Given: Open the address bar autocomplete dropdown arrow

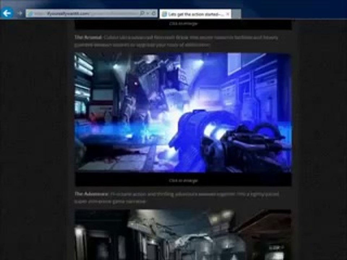Looking at the screenshot, I should tap(148, 14).
